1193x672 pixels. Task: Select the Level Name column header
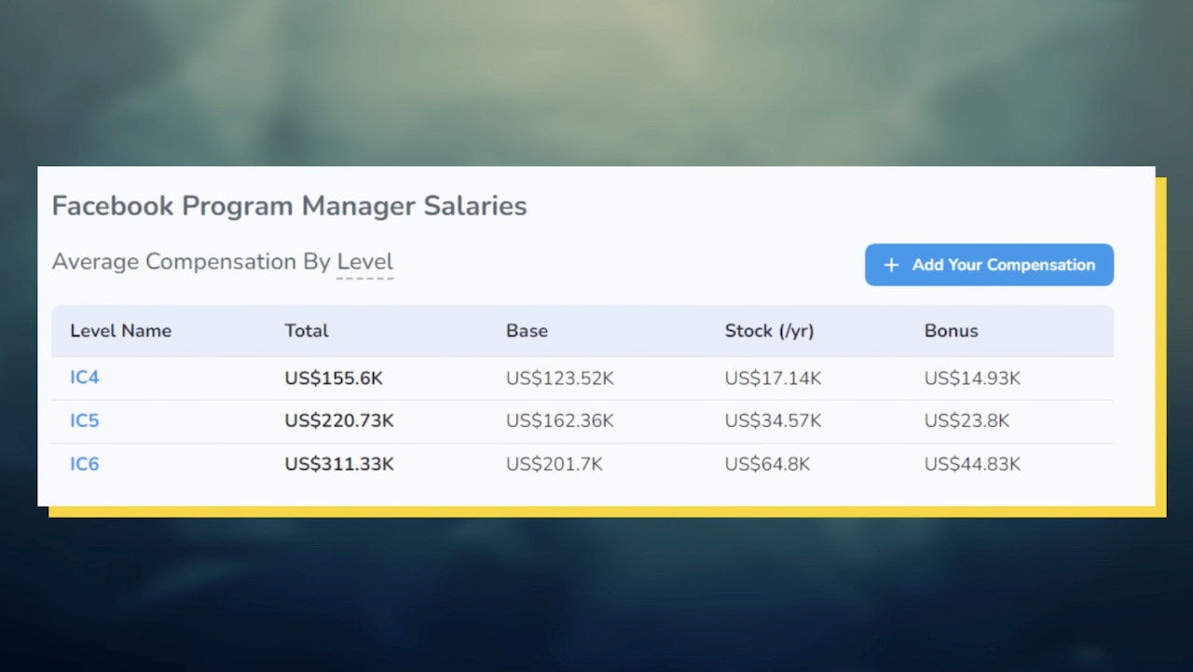121,331
